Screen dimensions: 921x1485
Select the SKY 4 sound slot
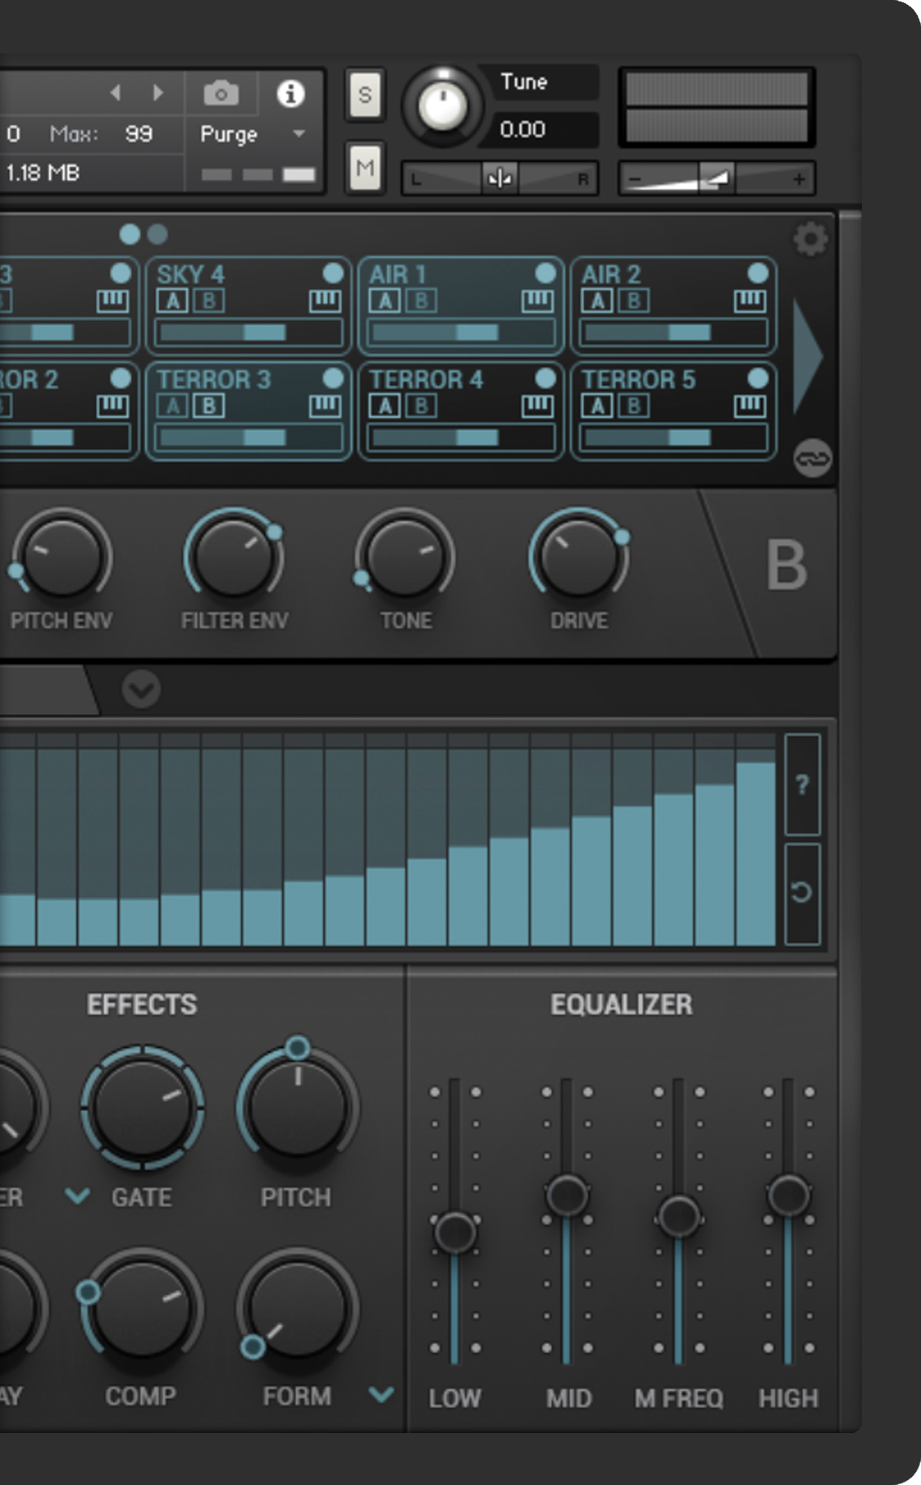click(248, 307)
